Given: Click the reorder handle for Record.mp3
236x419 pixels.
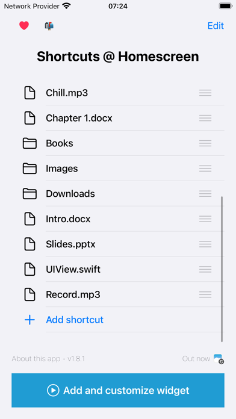Looking at the screenshot, I should point(205,294).
